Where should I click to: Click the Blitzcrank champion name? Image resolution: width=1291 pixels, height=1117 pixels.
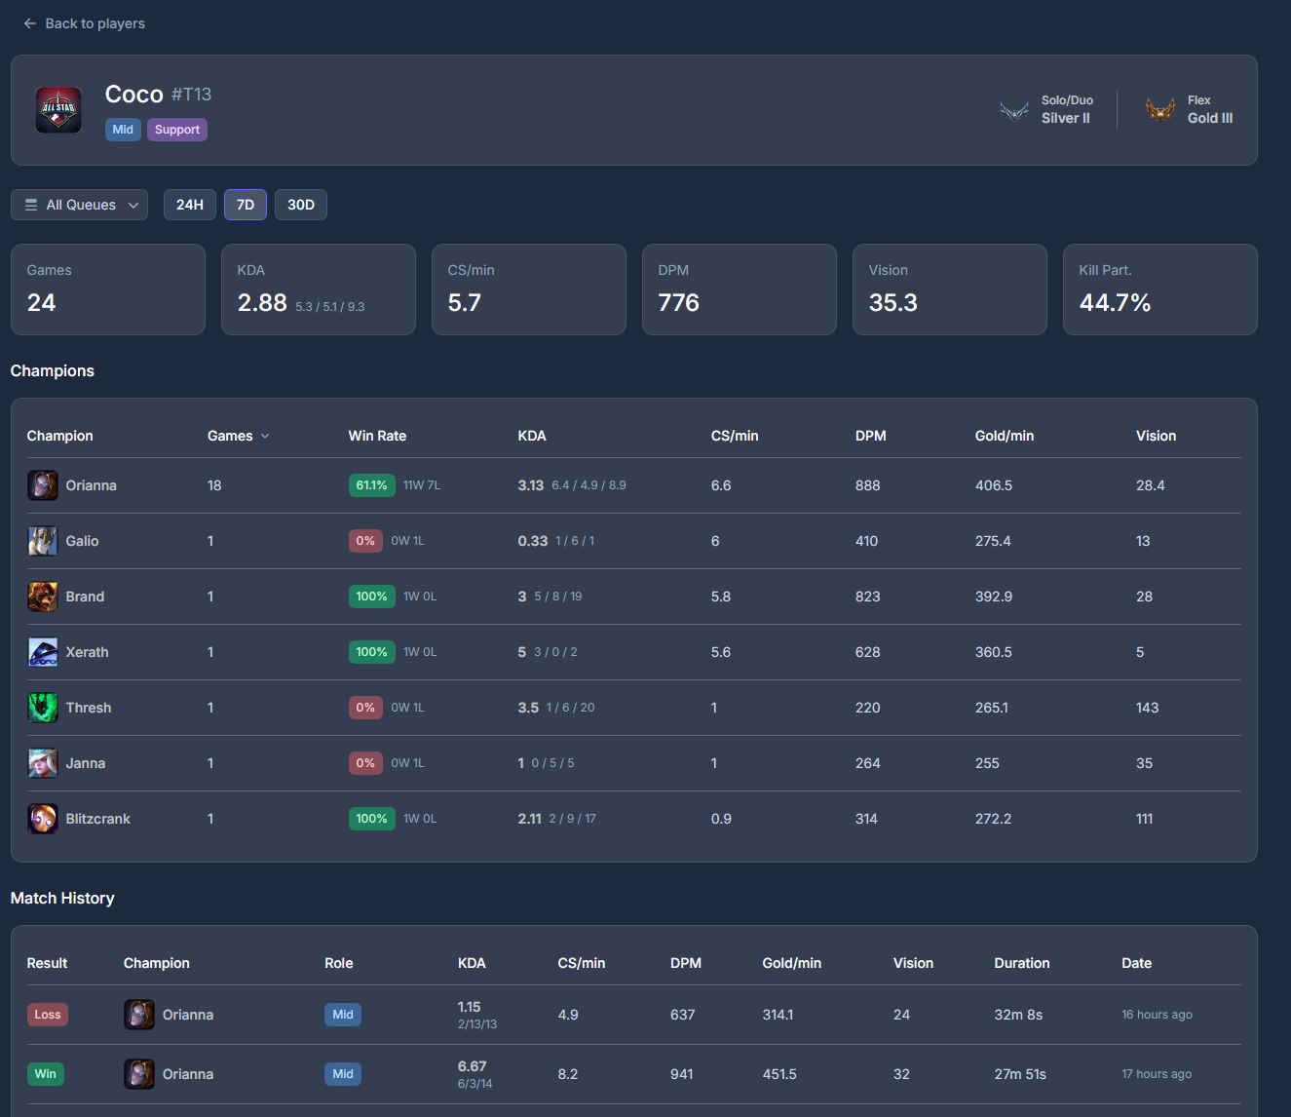(x=98, y=819)
